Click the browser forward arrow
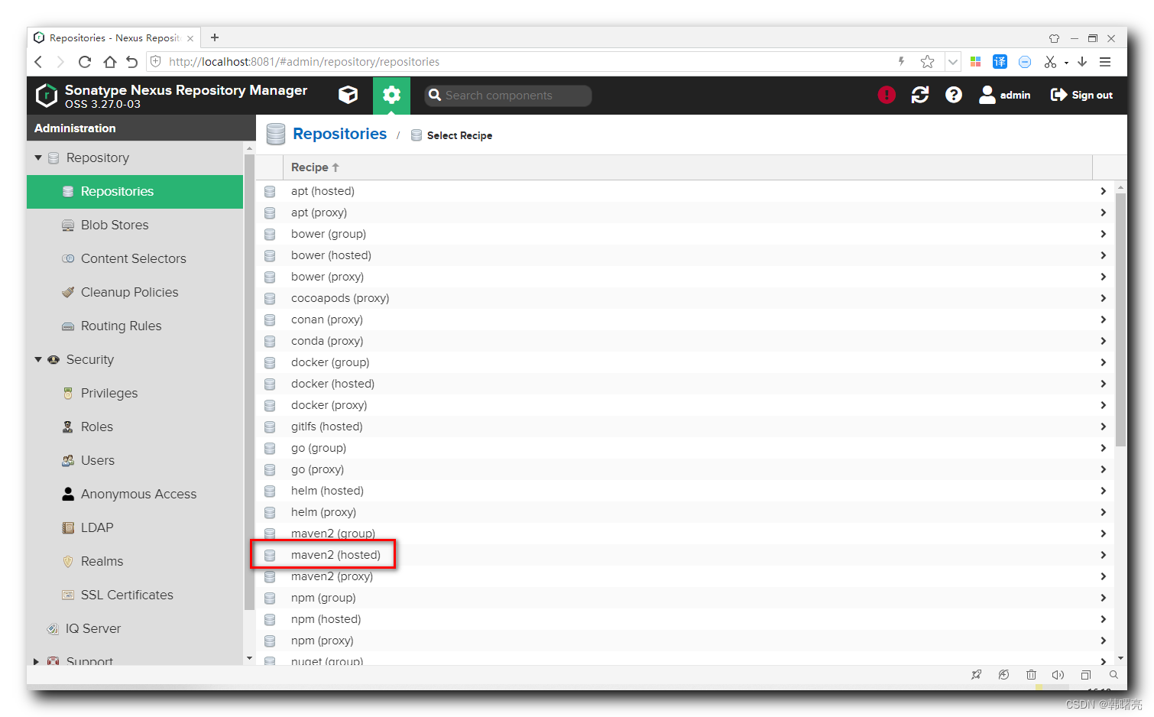 [60, 62]
